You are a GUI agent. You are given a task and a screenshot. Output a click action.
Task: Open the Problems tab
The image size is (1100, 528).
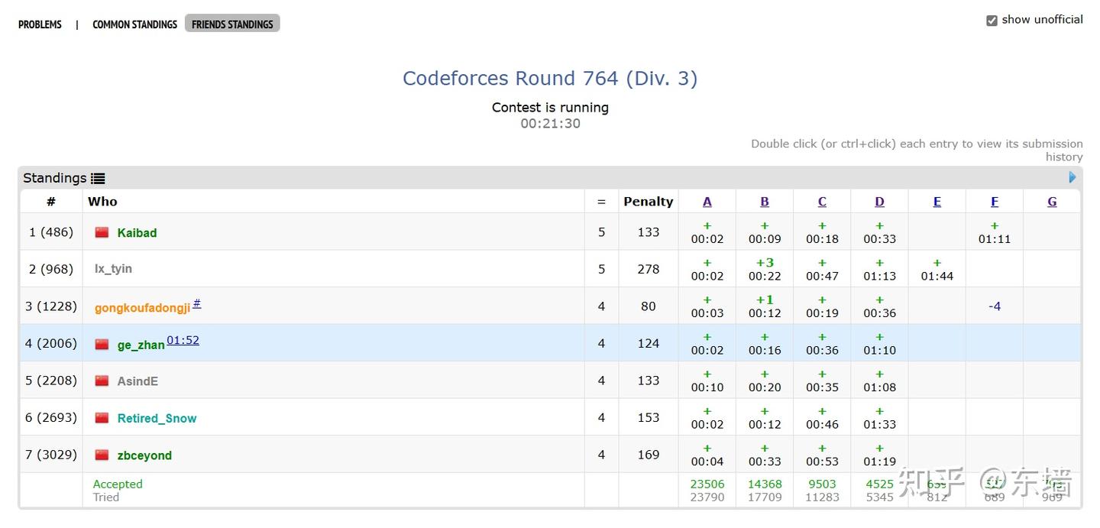point(40,24)
